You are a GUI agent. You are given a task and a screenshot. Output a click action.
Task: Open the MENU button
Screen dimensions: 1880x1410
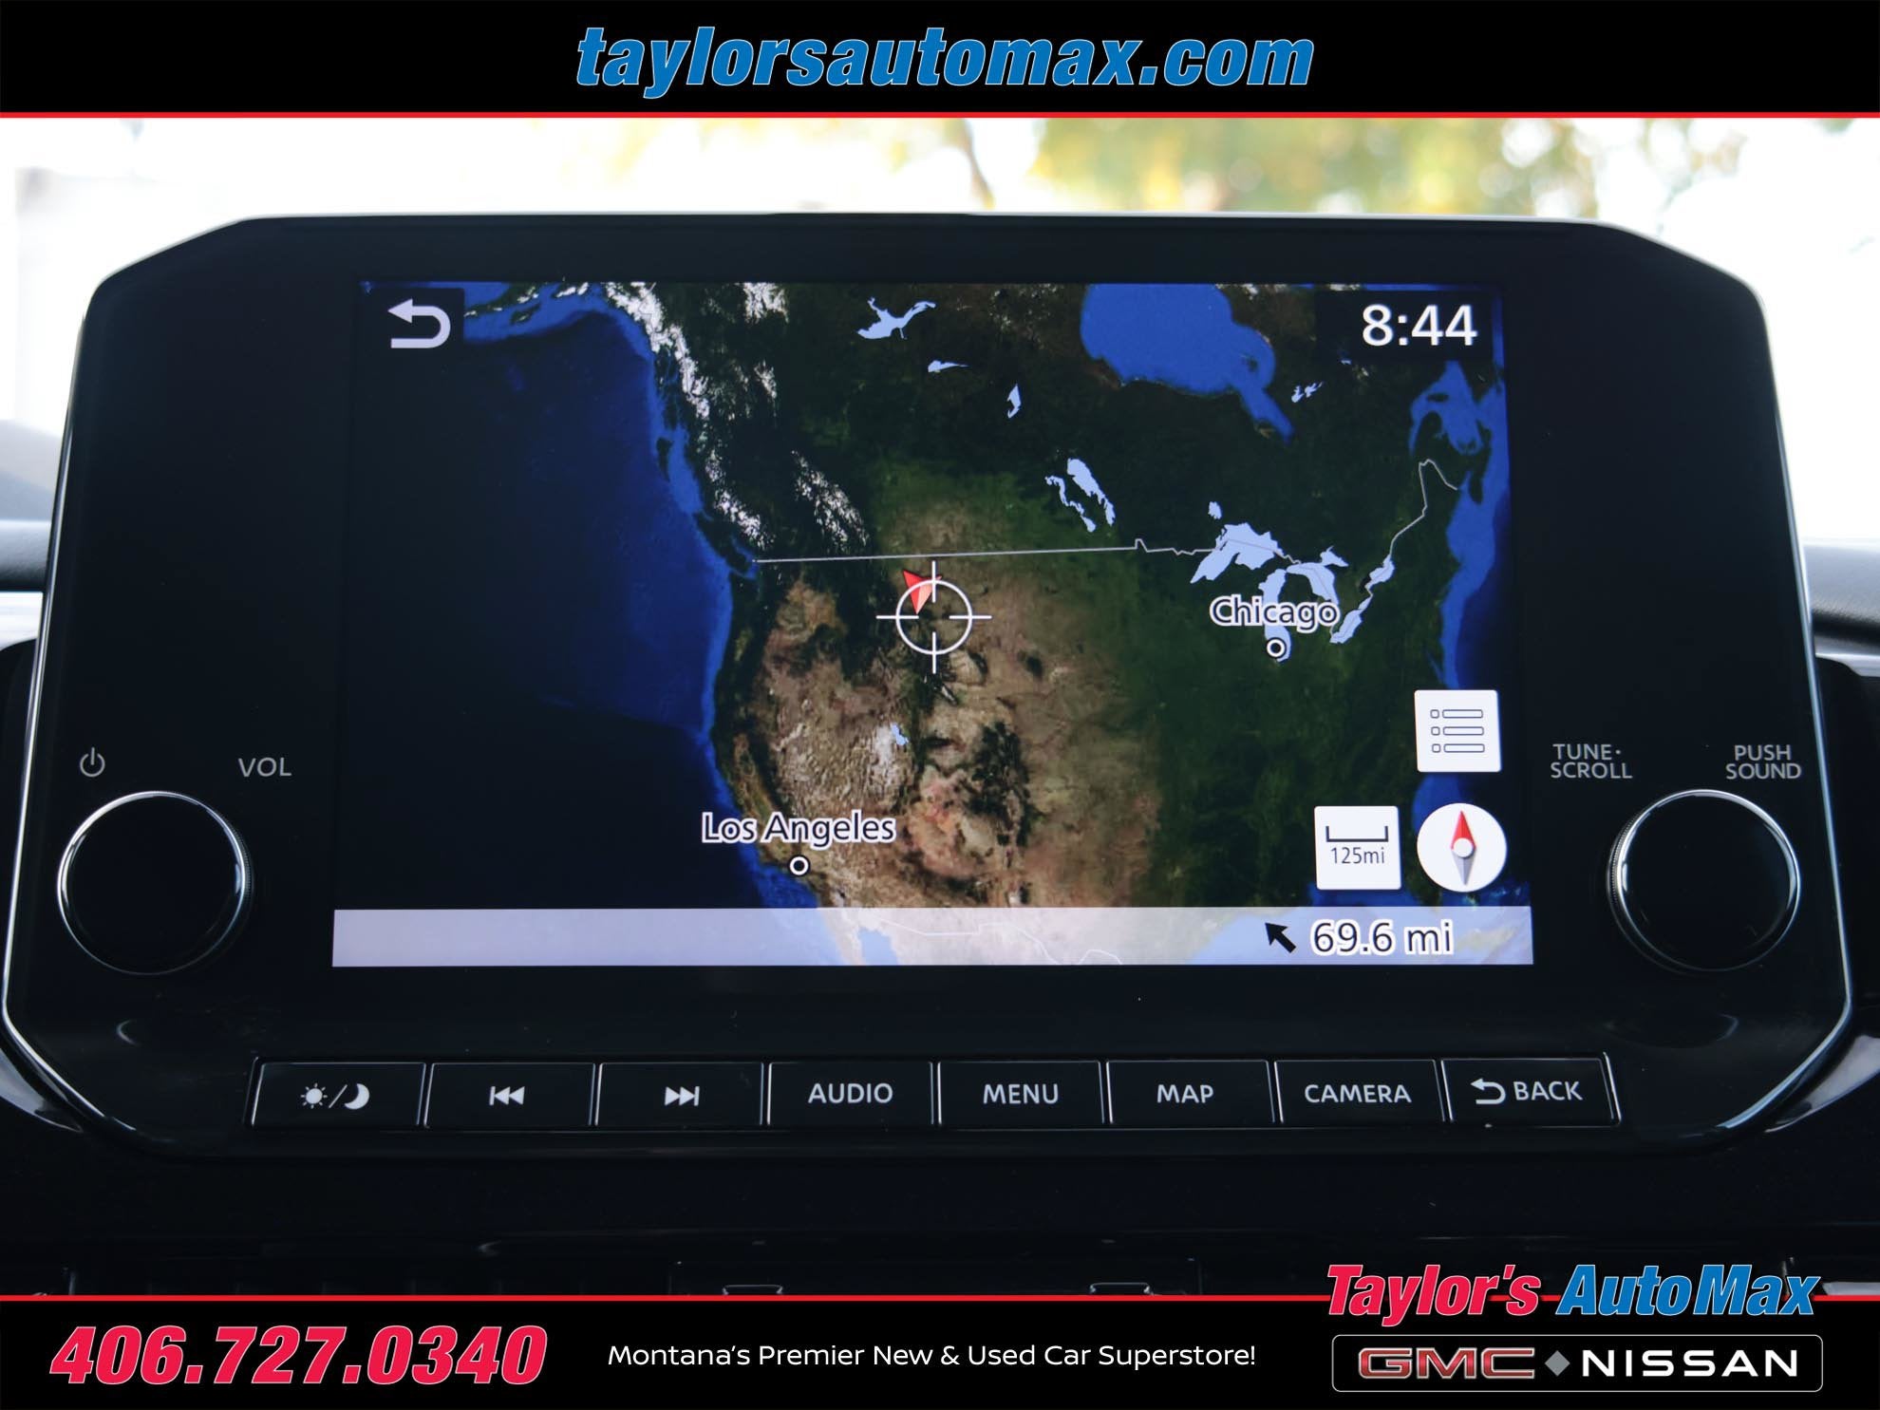coord(1020,1094)
